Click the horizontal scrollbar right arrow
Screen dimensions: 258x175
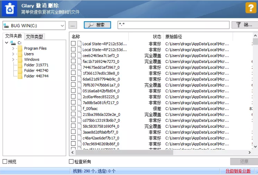point(250,152)
